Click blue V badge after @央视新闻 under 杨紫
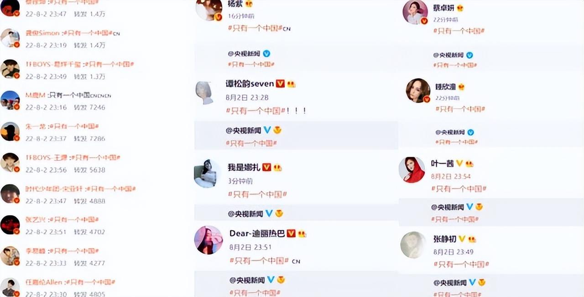This screenshot has height=297, width=584. [x=266, y=54]
